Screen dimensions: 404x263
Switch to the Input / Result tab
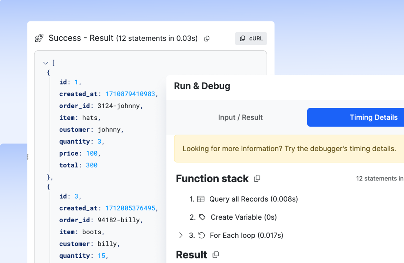tap(240, 117)
